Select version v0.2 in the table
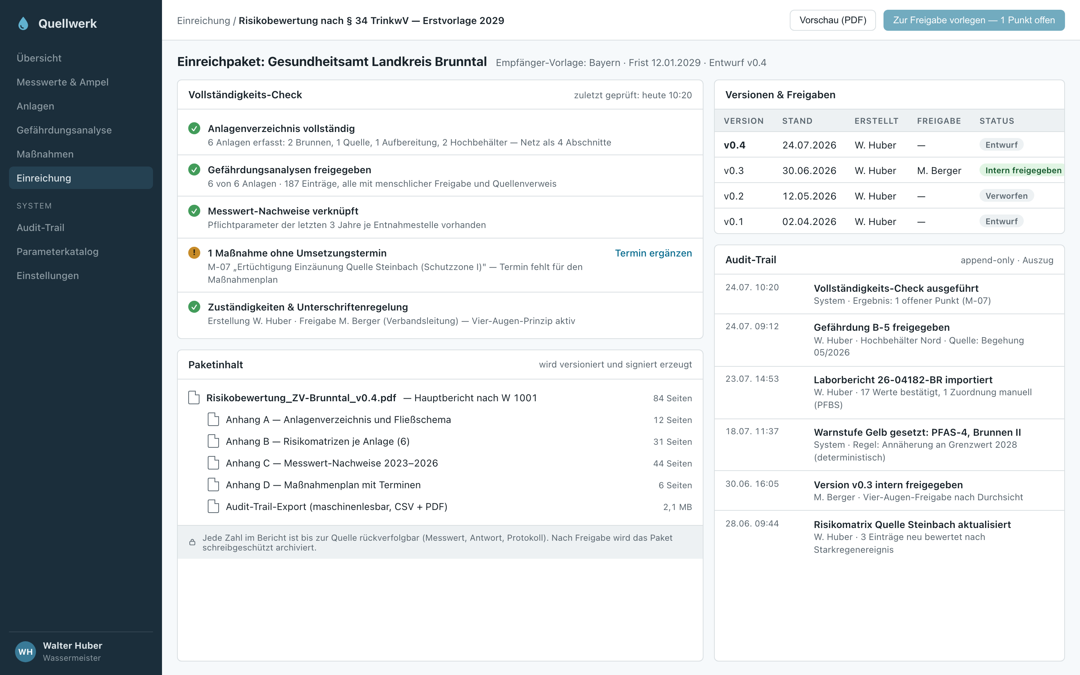Image resolution: width=1080 pixels, height=675 pixels. [x=889, y=195]
